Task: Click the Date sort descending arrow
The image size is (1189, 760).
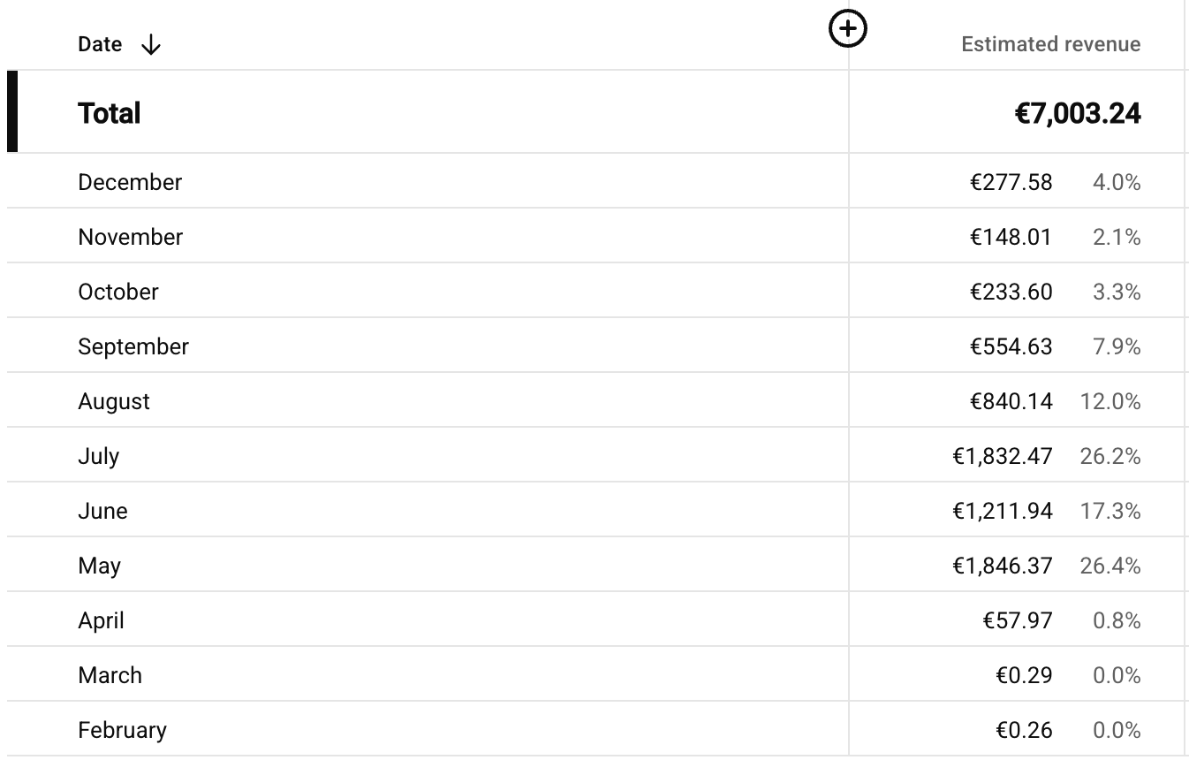Action: point(151,44)
